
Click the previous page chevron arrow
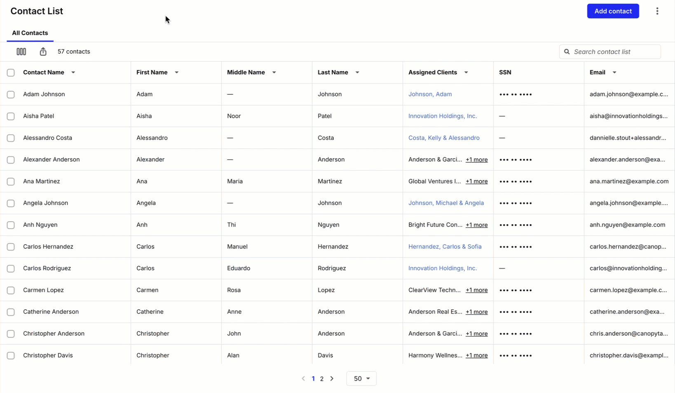tap(303, 378)
